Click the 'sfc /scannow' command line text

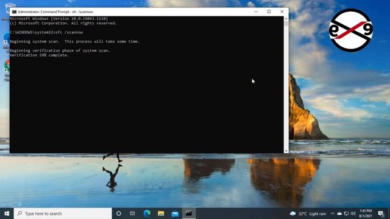point(69,32)
